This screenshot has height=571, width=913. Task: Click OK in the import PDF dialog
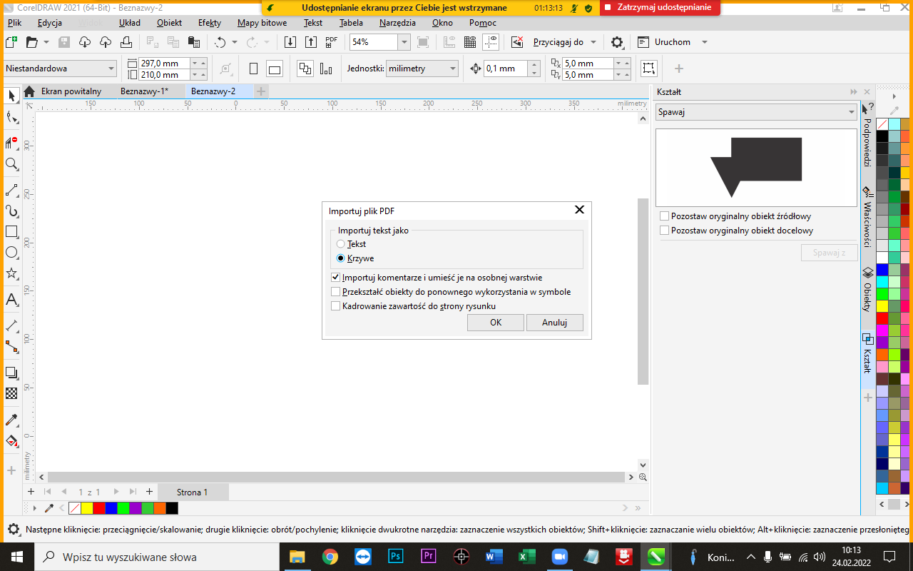(x=496, y=323)
